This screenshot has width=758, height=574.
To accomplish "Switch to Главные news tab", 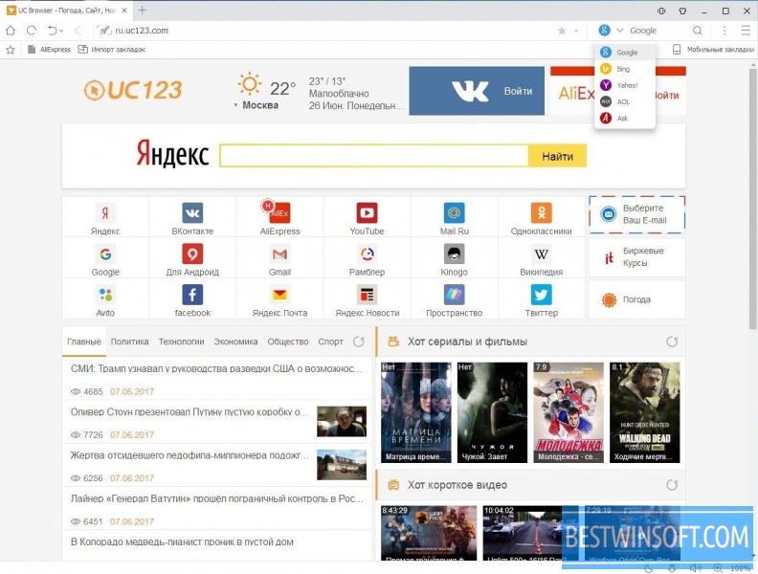I will coord(84,342).
